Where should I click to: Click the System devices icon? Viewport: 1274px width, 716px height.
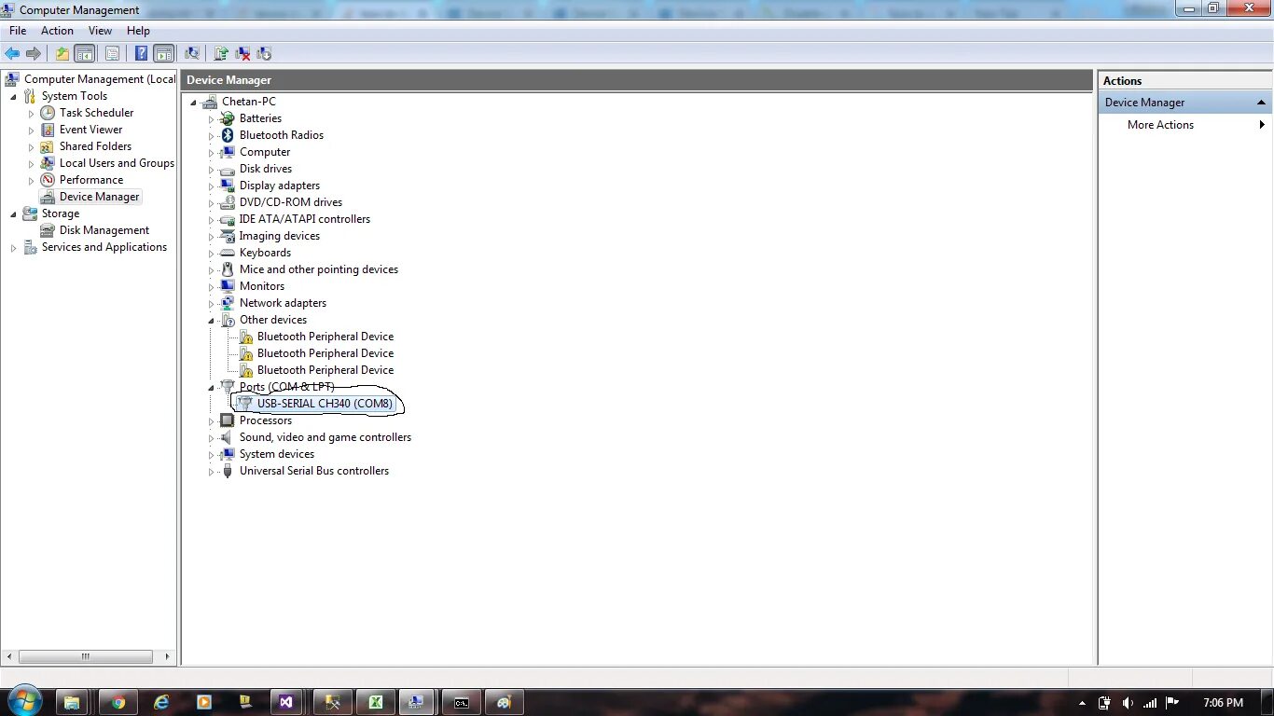click(x=227, y=454)
